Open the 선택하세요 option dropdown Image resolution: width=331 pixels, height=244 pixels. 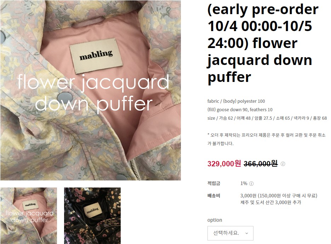pyautogui.click(x=230, y=233)
